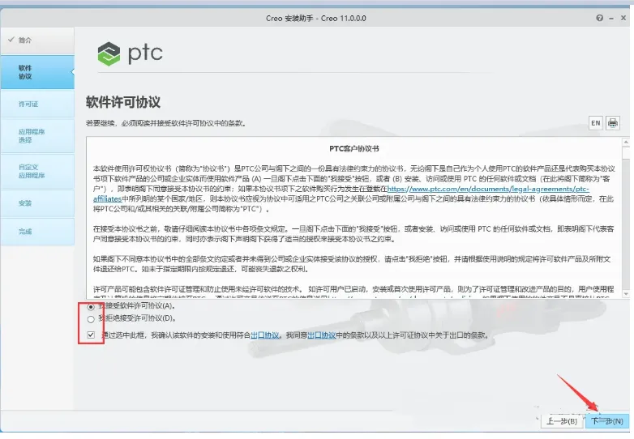Screen dimensions: 634x439
Task: Switch agreement language with EN button
Action: point(596,123)
